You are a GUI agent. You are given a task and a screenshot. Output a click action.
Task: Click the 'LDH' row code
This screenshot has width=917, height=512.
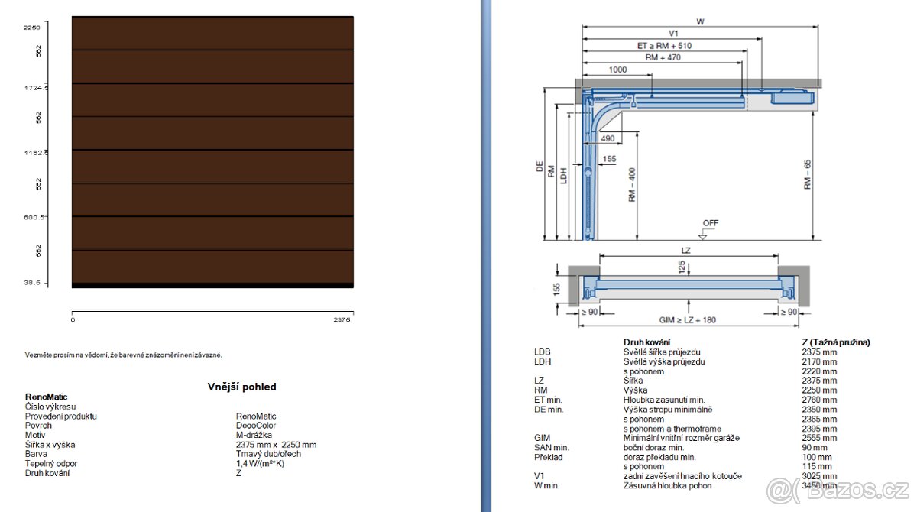(x=542, y=361)
